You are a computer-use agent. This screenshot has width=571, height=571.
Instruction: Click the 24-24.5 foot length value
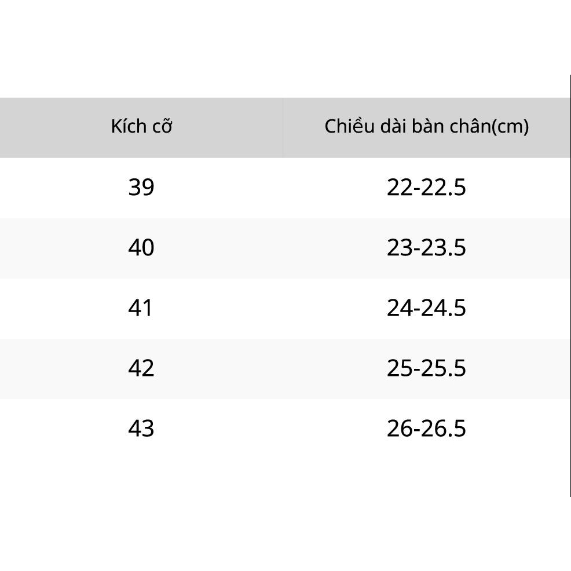426,308
